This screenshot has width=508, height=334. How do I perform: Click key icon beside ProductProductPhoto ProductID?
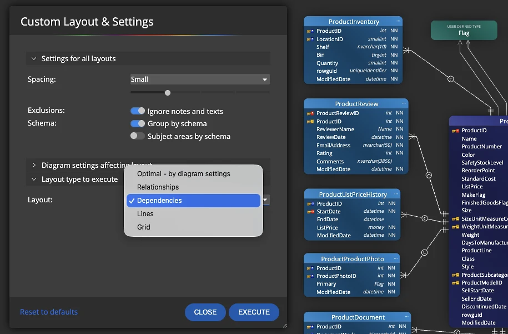click(x=310, y=268)
